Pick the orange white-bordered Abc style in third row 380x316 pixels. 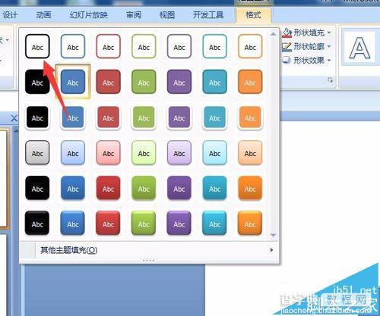click(250, 117)
